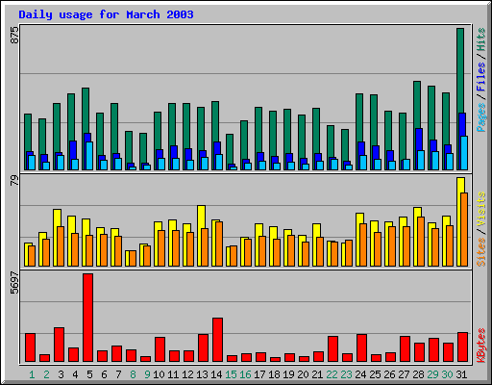Image resolution: width=492 pixels, height=385 pixels.
Task: Click the "Daily usage for March 2003" title
Action: click(106, 14)
